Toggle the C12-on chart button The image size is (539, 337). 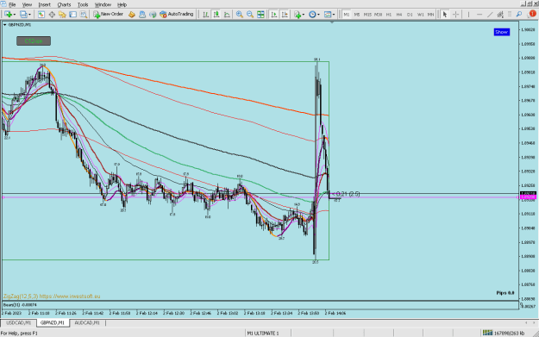[x=34, y=41]
